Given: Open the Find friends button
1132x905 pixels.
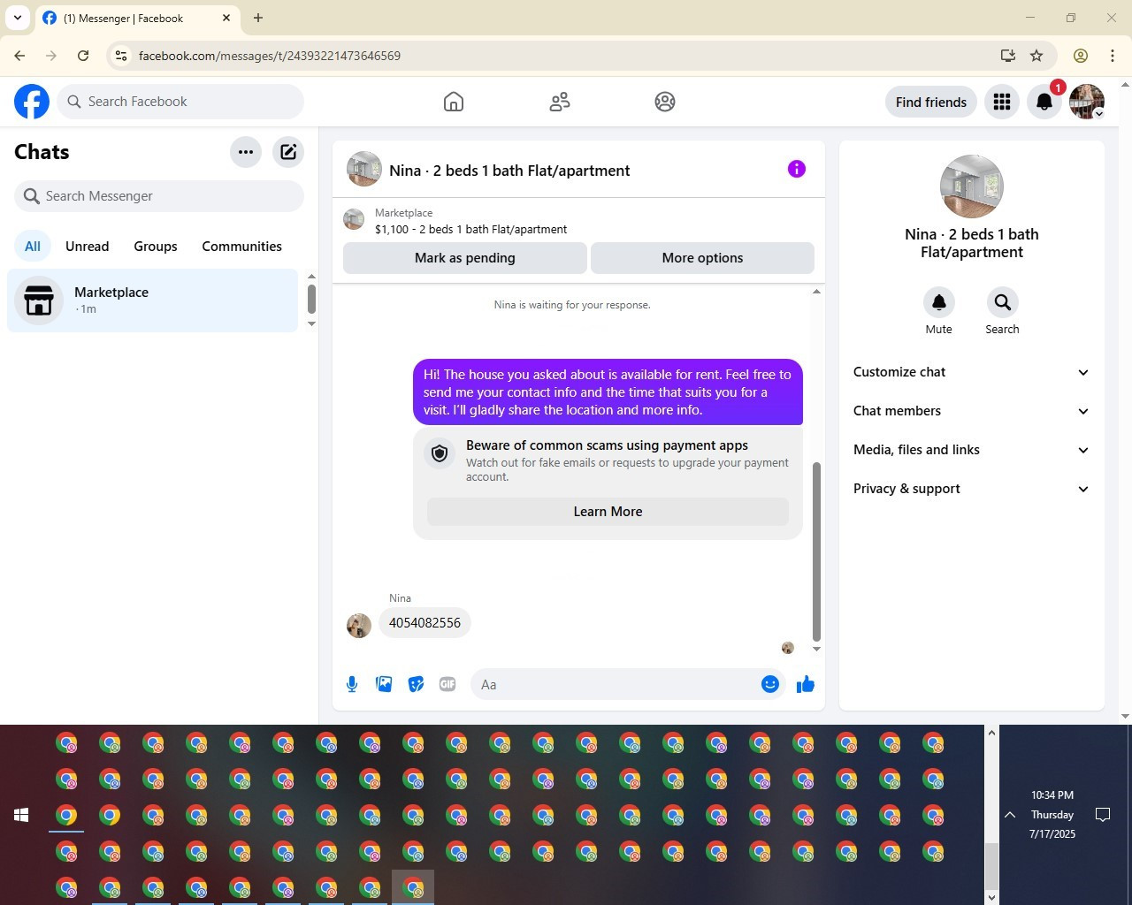Looking at the screenshot, I should coord(931,102).
